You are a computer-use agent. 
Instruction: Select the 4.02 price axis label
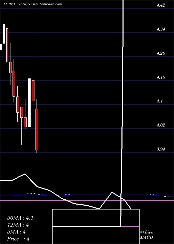click(160, 125)
